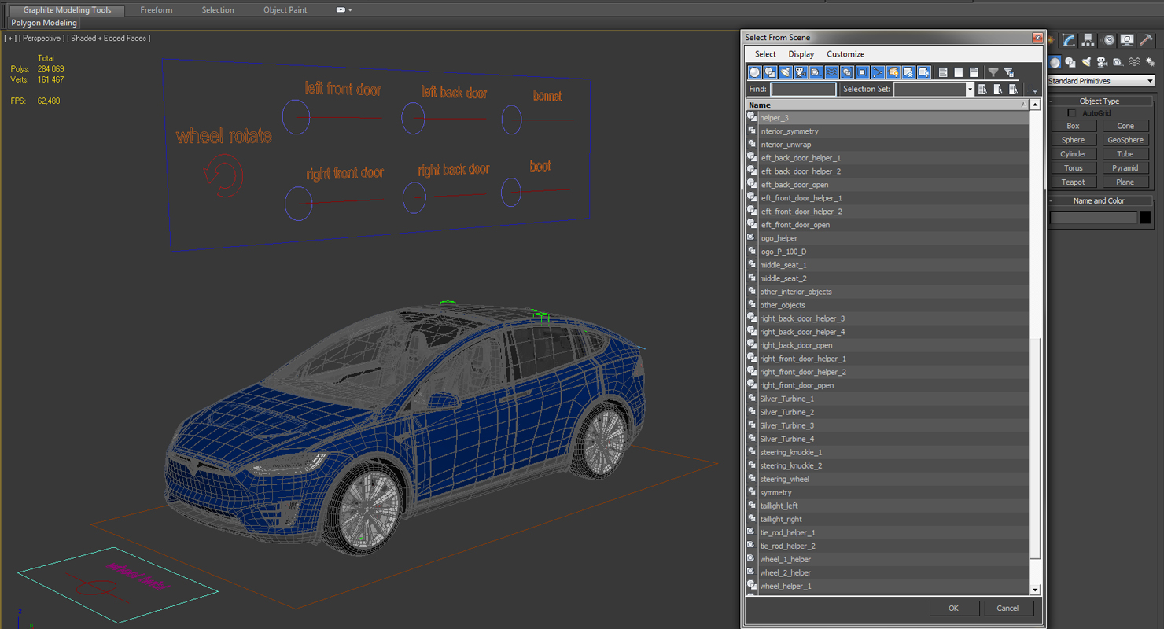
Task: Open the Select menu in dialog
Action: pyautogui.click(x=765, y=54)
